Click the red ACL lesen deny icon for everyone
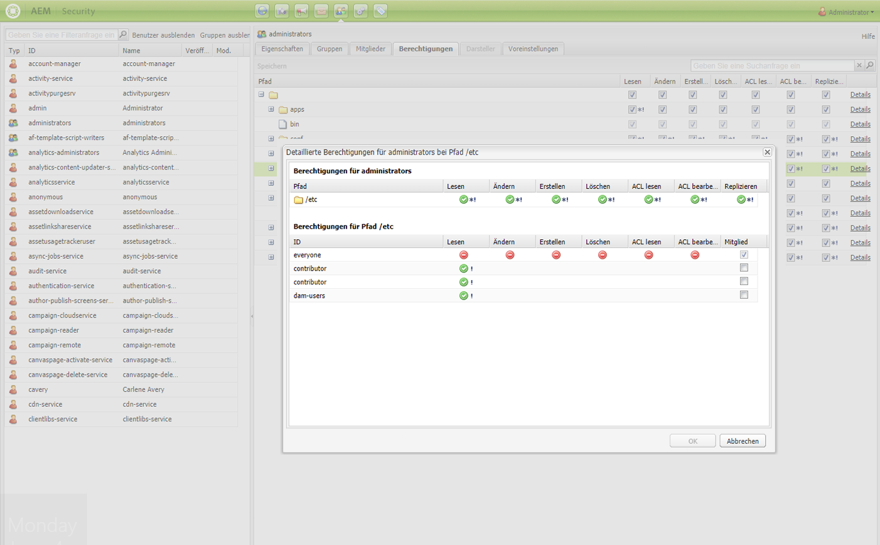The height and width of the screenshot is (545, 880). [649, 255]
